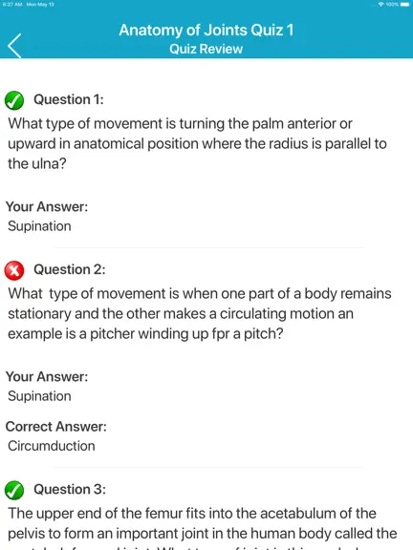The image size is (413, 550).
Task: Click the battery icon in status bar
Action: click(x=404, y=4)
